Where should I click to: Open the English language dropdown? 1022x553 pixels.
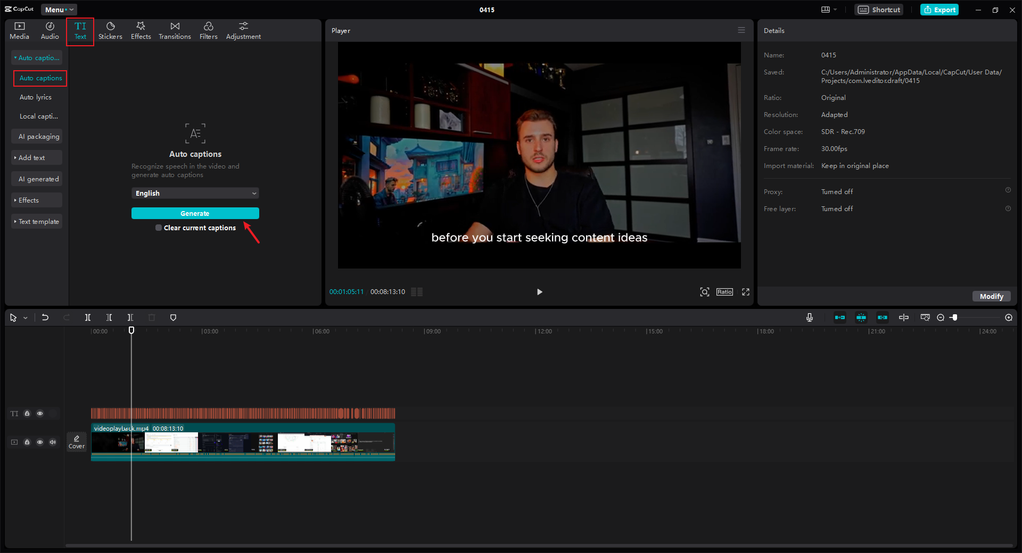click(195, 193)
